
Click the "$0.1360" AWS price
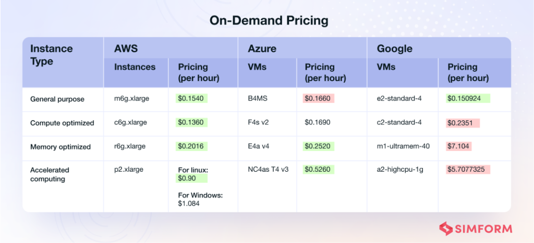pyautogui.click(x=192, y=122)
